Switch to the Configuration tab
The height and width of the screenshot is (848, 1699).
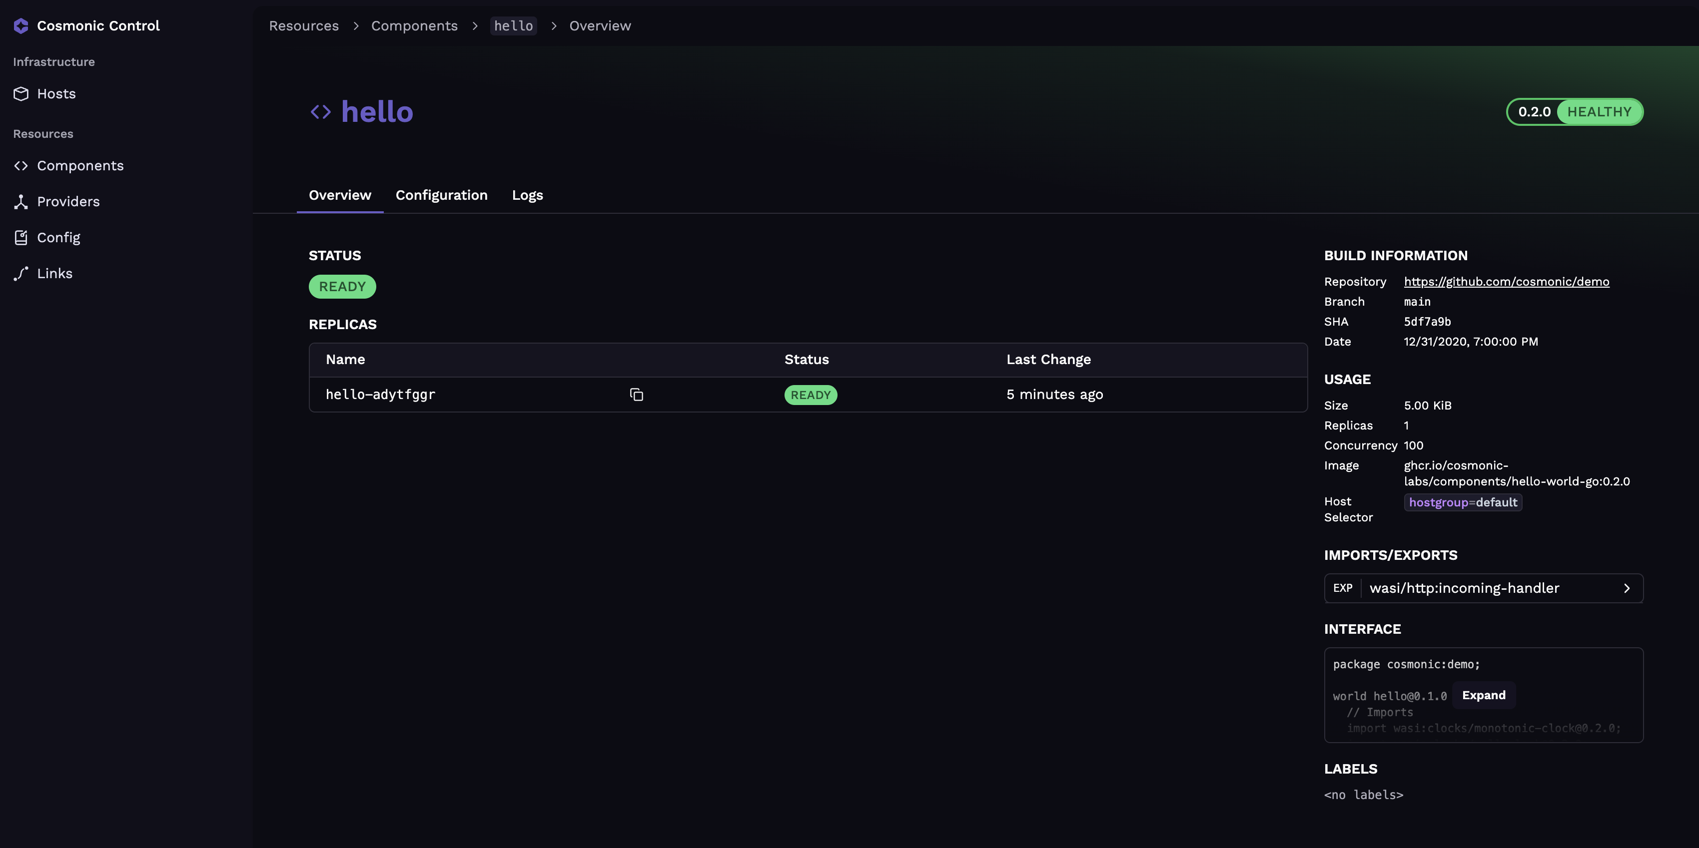click(x=441, y=195)
